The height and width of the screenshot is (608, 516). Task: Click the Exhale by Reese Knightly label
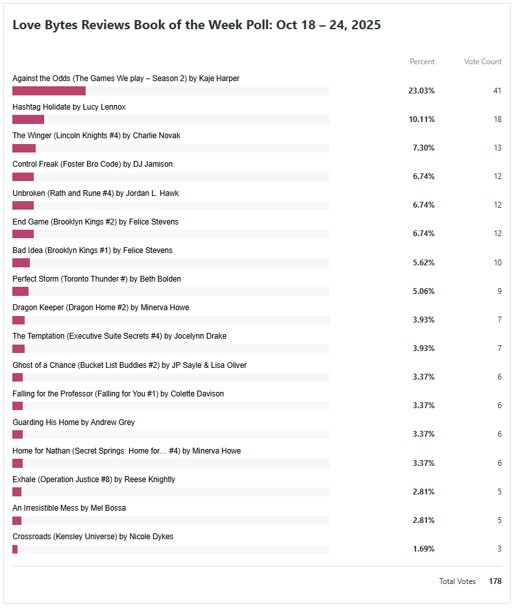(93, 480)
